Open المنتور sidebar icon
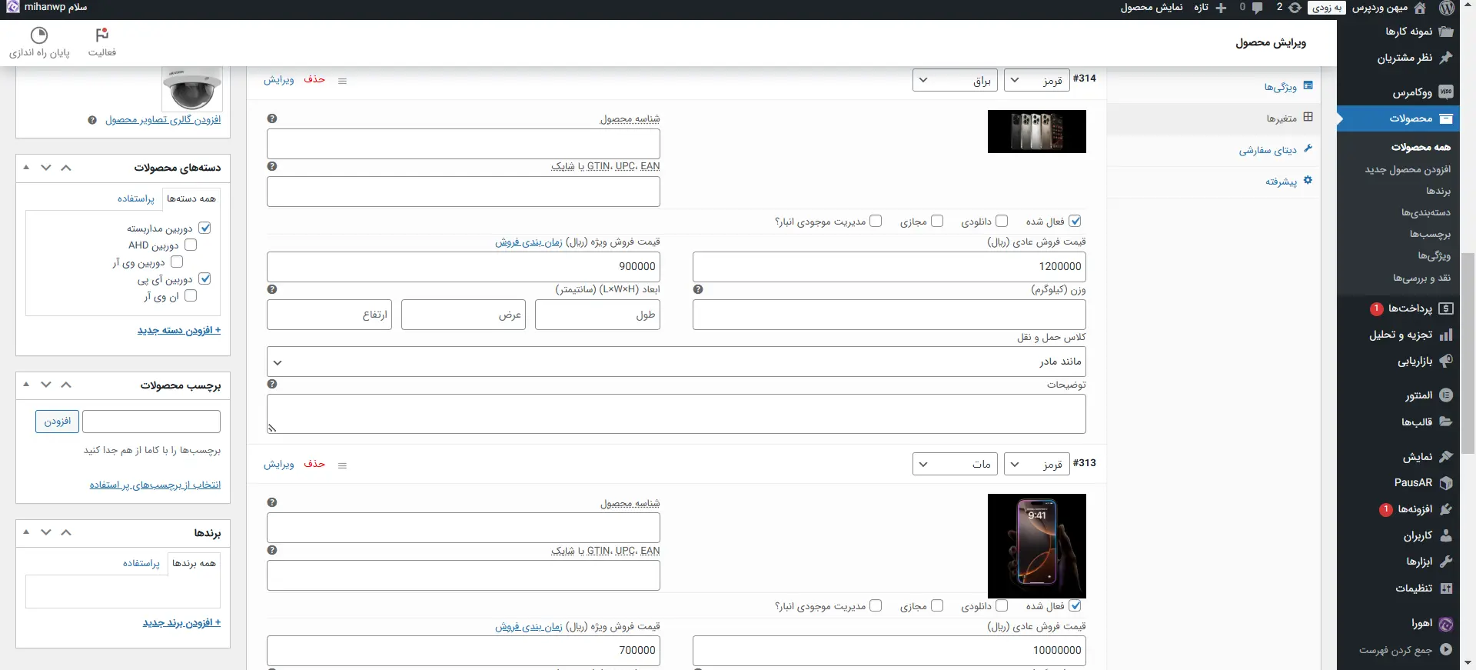This screenshot has width=1476, height=670. click(1446, 395)
